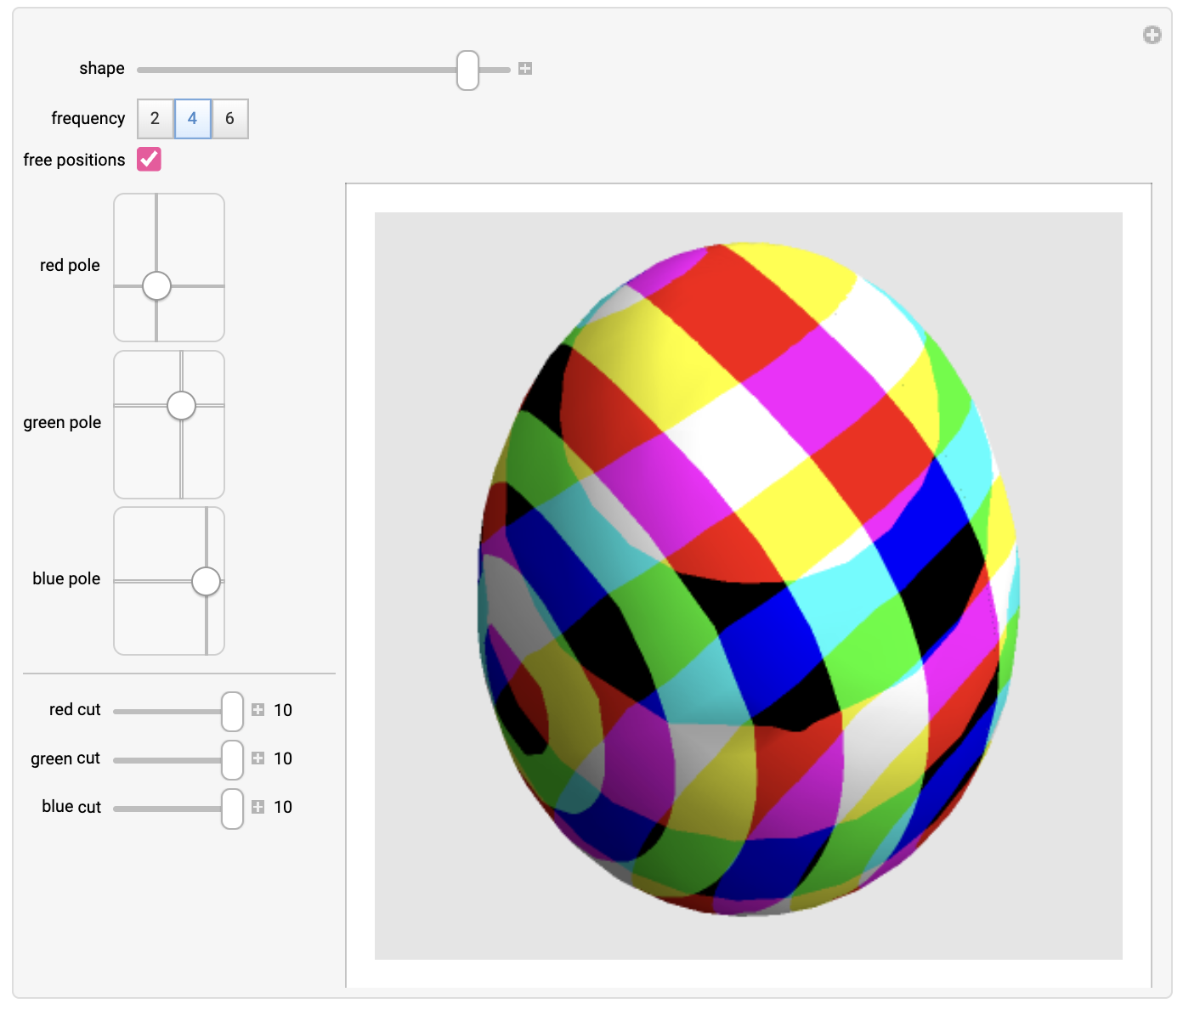Click the red pole 2D slider handle
The width and height of the screenshot is (1183, 1009).
pyautogui.click(x=156, y=286)
